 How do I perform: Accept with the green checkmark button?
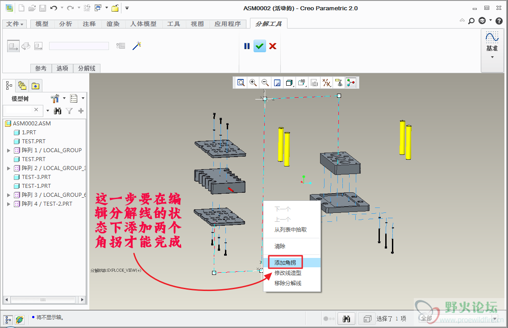click(259, 46)
